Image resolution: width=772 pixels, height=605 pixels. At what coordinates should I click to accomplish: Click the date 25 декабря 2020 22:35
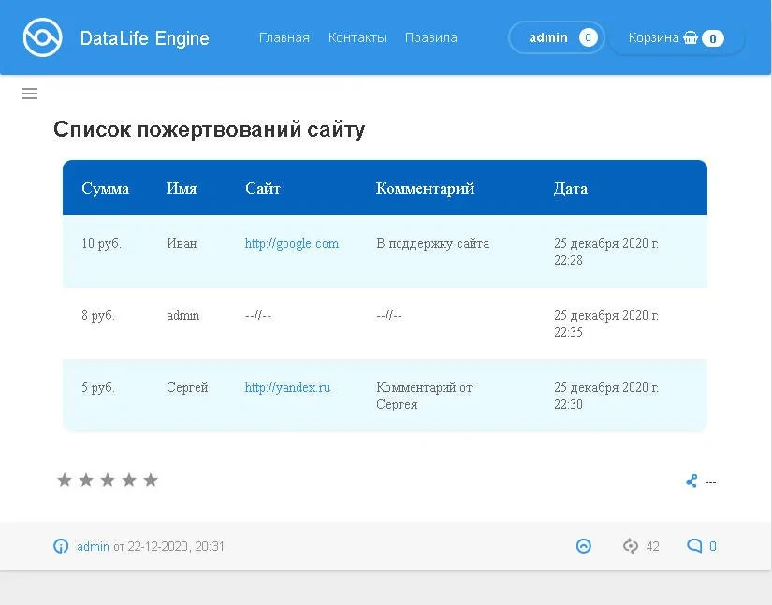coord(606,324)
